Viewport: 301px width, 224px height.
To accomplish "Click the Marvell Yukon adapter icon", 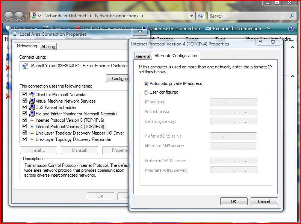I will pyautogui.click(x=25, y=66).
